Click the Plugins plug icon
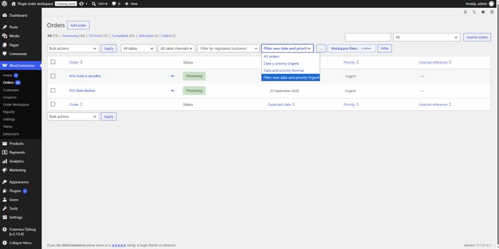The image size is (499, 249). point(5,191)
